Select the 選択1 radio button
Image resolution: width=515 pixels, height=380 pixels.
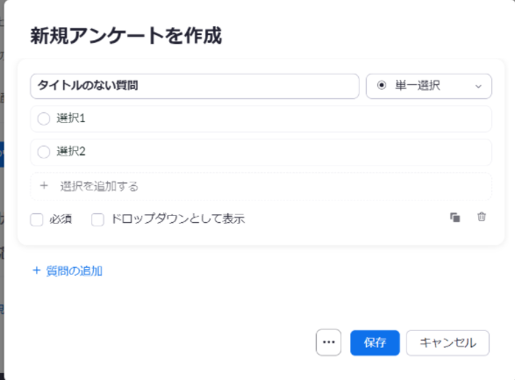(x=44, y=118)
